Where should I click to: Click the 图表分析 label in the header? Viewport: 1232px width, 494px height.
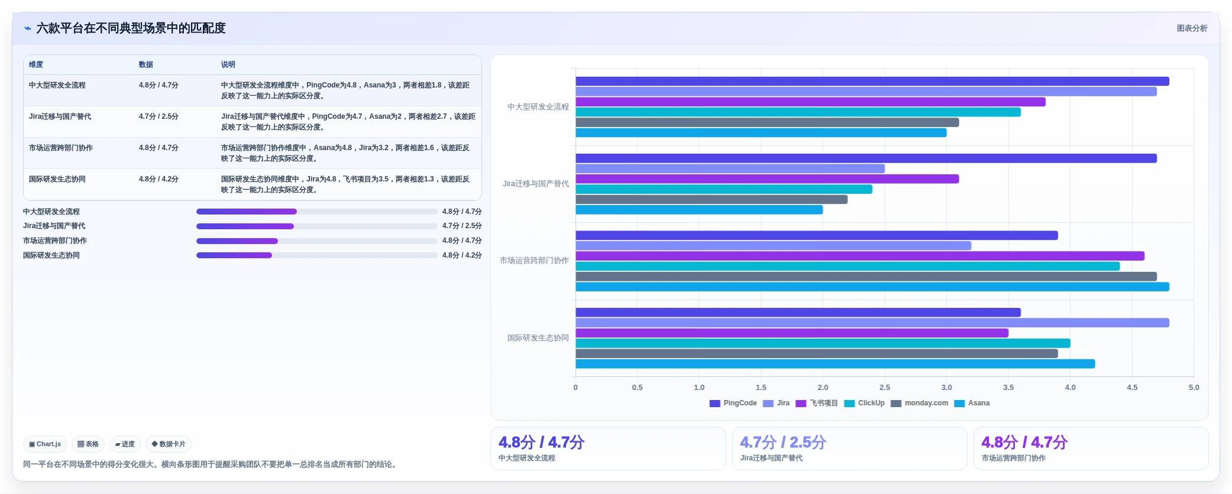tap(1192, 28)
